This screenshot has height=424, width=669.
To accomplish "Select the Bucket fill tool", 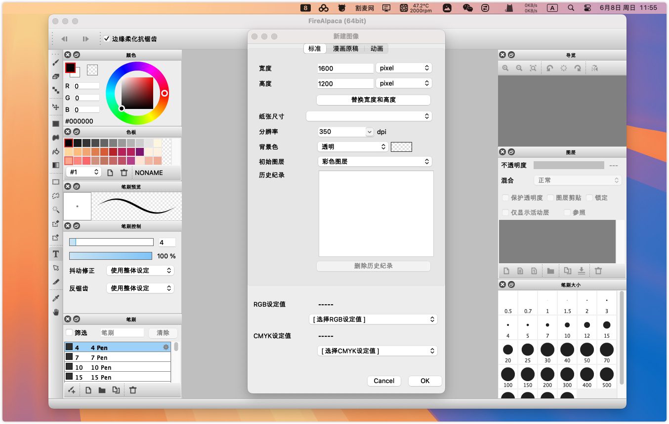I will (56, 151).
